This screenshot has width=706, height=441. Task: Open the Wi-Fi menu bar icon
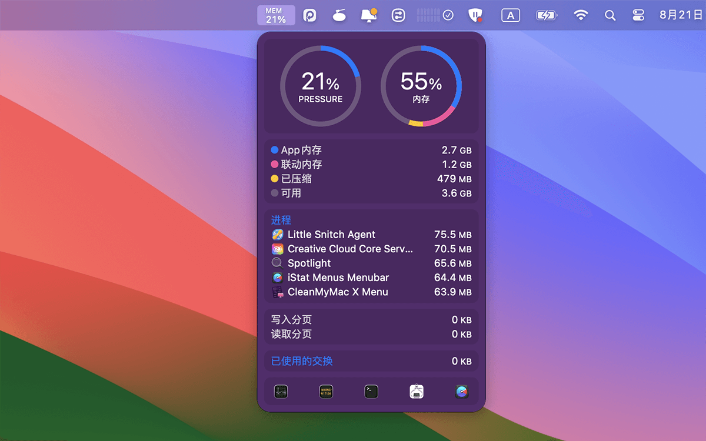click(581, 15)
